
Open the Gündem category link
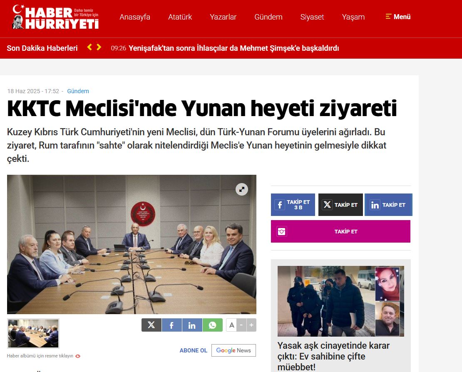tap(78, 91)
